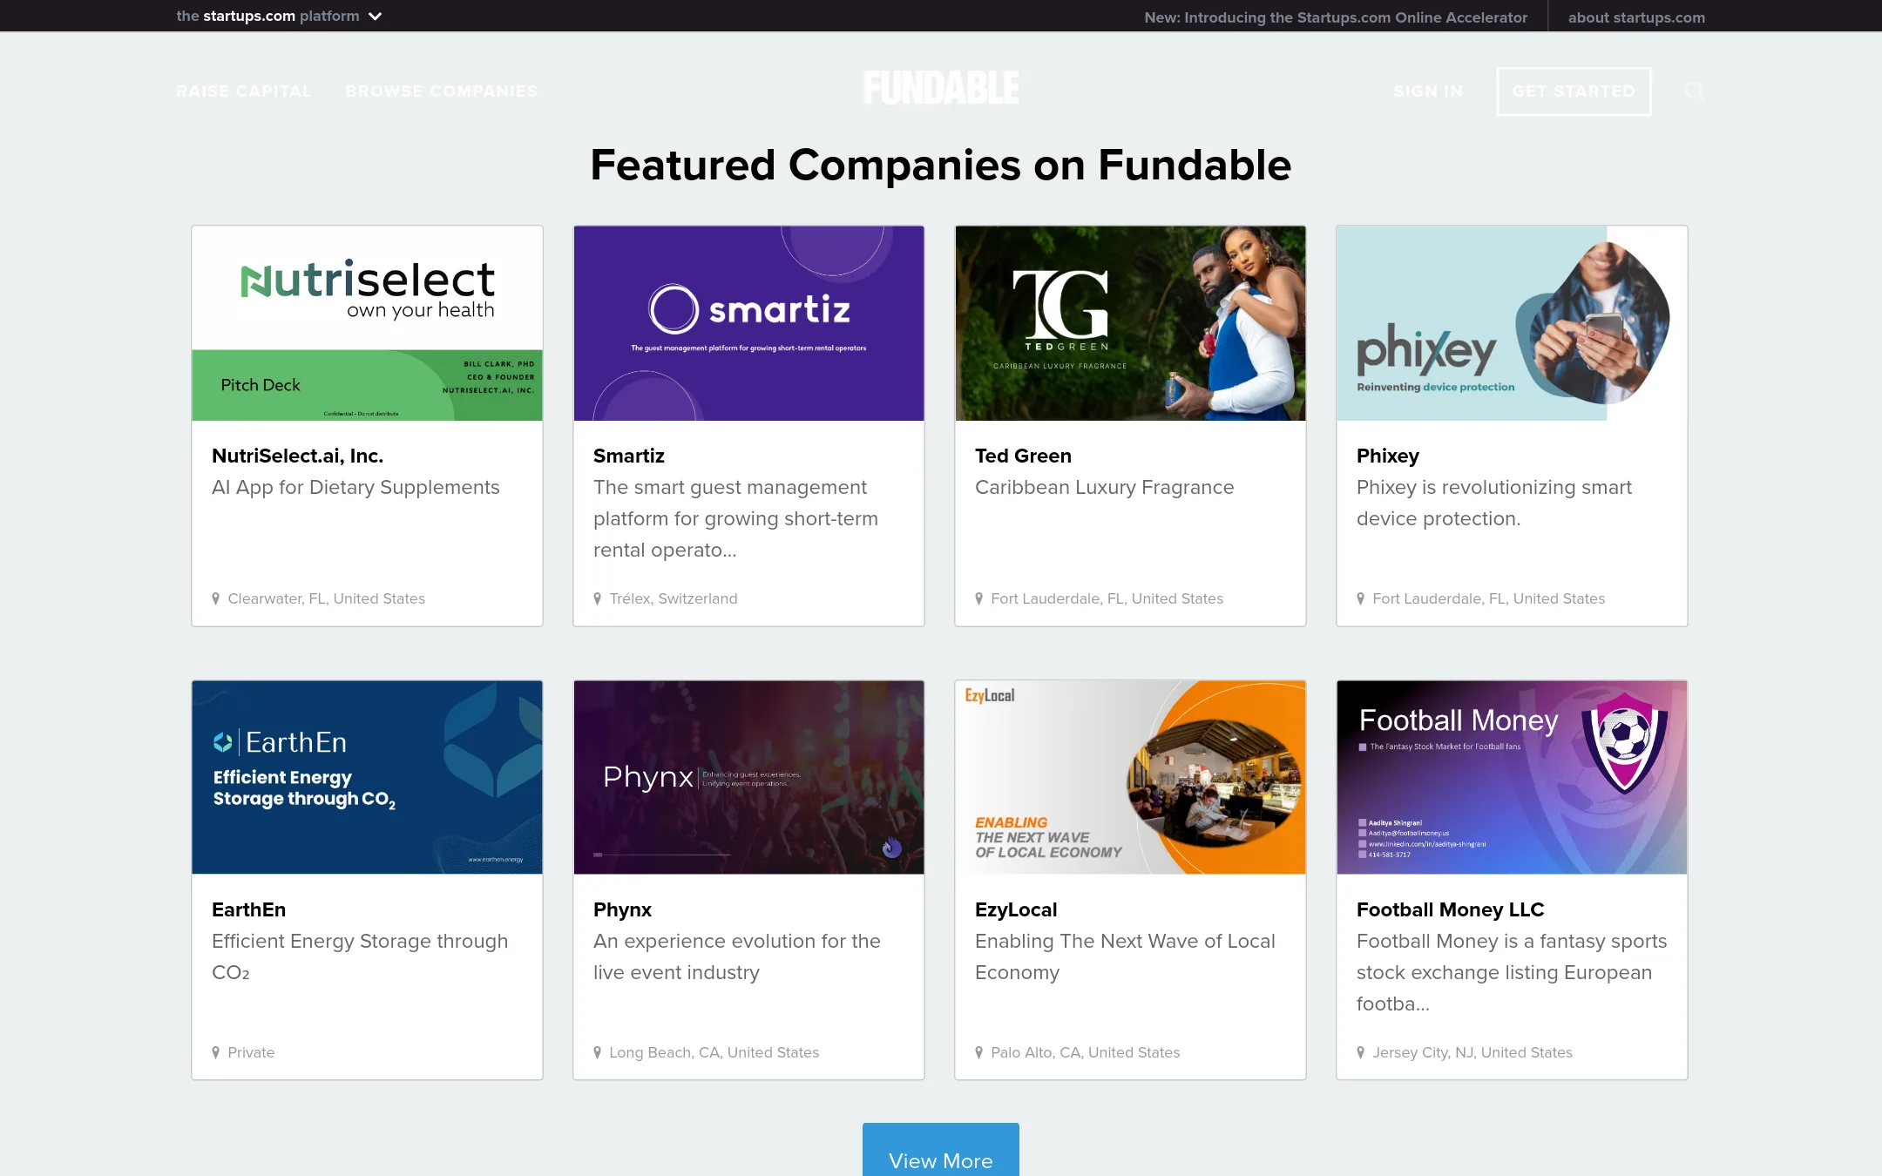
Task: Open Football Money banner thumbnail
Action: pos(1512,777)
